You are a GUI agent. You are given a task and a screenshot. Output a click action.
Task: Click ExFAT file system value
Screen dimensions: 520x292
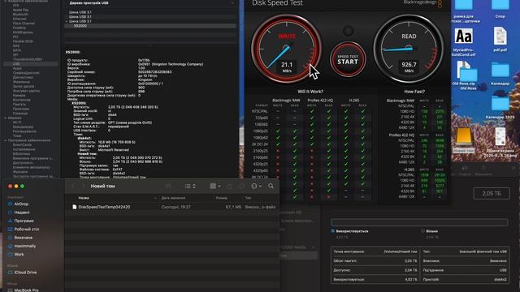coord(117,170)
